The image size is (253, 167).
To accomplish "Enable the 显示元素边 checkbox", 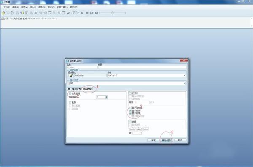I will (x=130, y=108).
